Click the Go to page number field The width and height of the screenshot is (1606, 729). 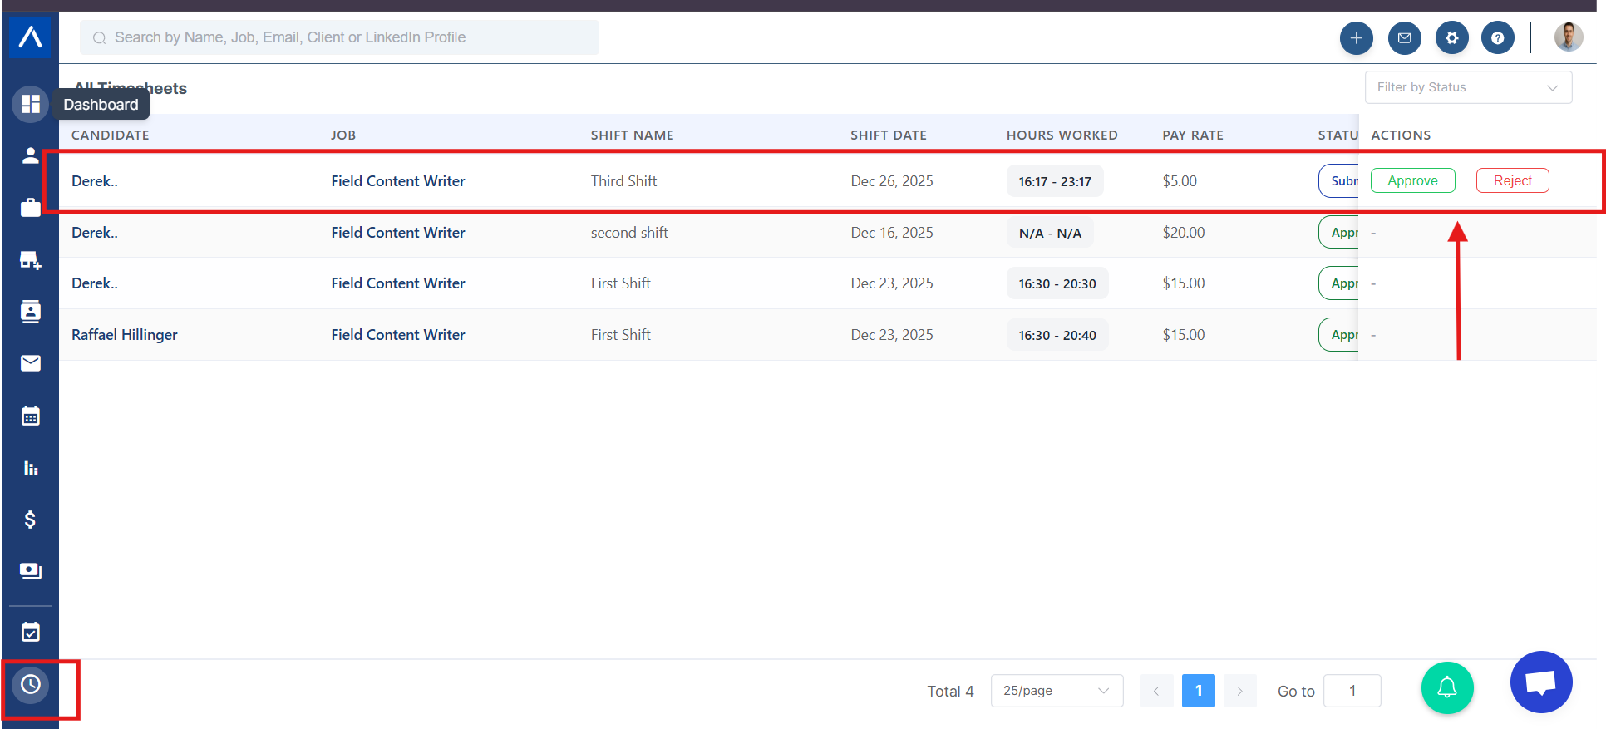pyautogui.click(x=1352, y=691)
